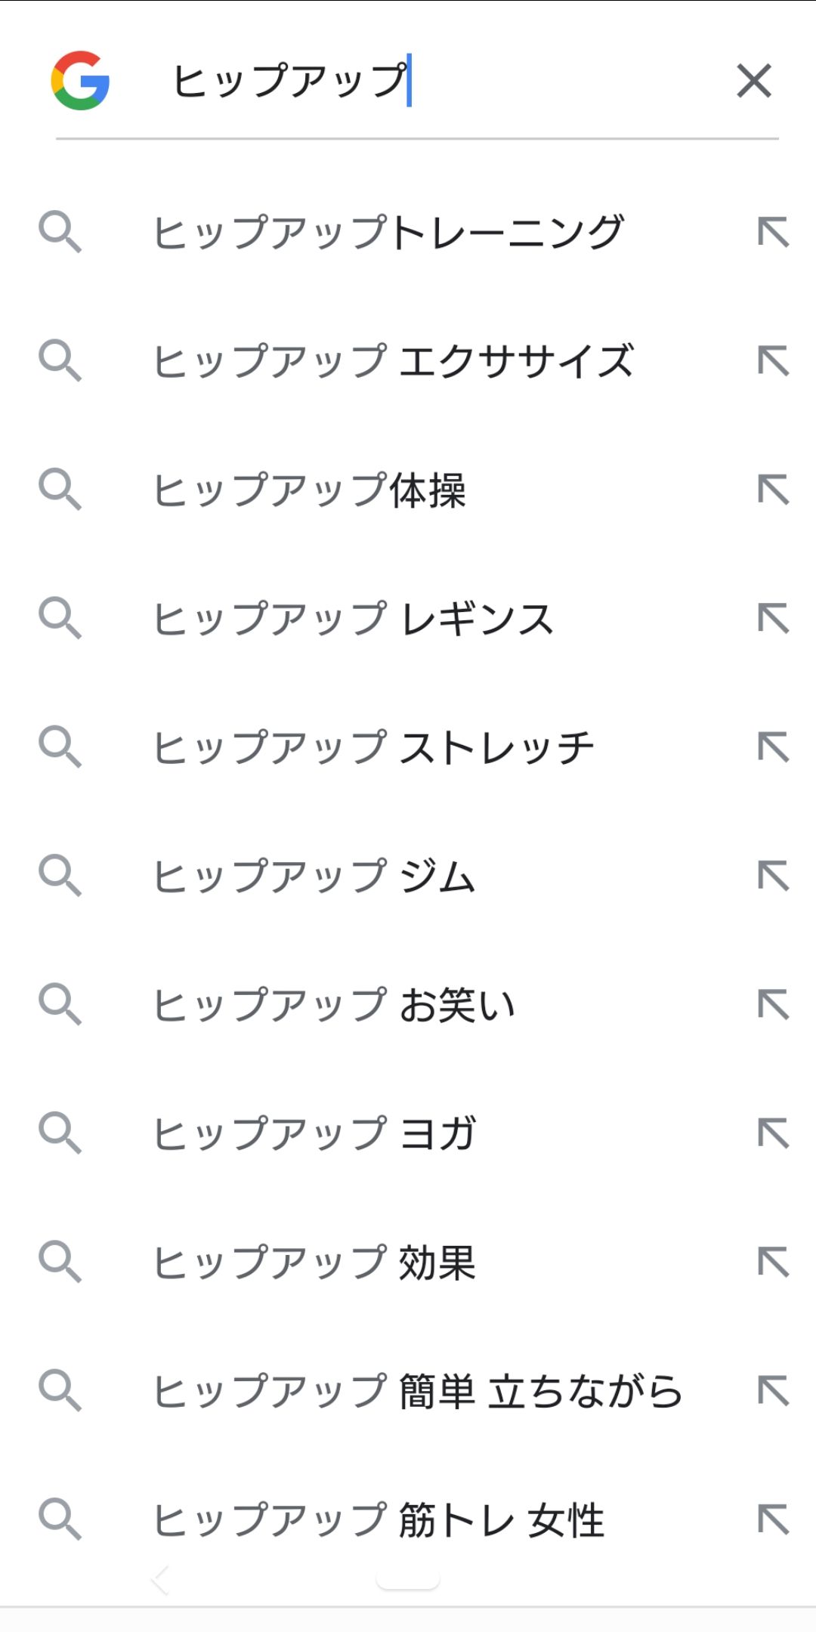Tap the arrow icon next to レギンス
Viewport: 816px width, 1632px height.
[773, 619]
